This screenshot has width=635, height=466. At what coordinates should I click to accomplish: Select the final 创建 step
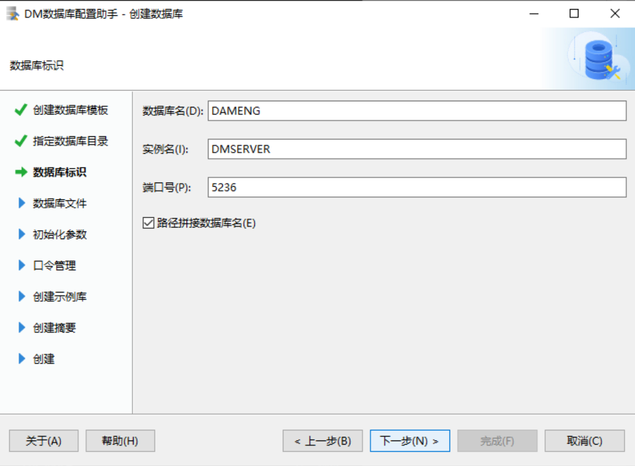point(44,359)
